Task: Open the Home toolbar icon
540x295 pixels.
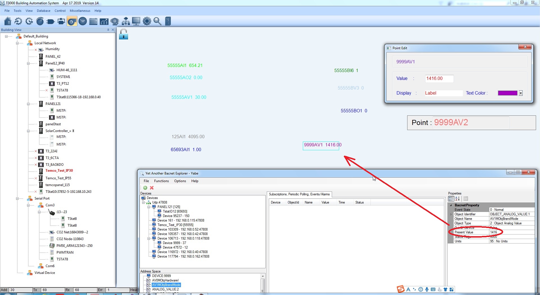Action: click(x=8, y=21)
